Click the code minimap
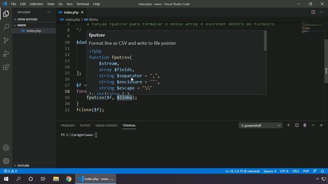Image resolution: width=328 pixels, height=184 pixels. [x=312, y=28]
